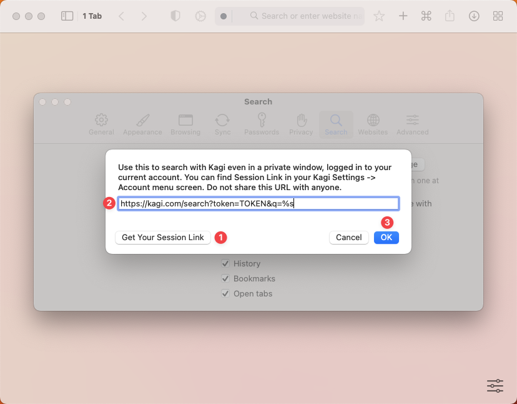Click the share icon in toolbar
Viewport: 517px width, 404px height.
450,16
